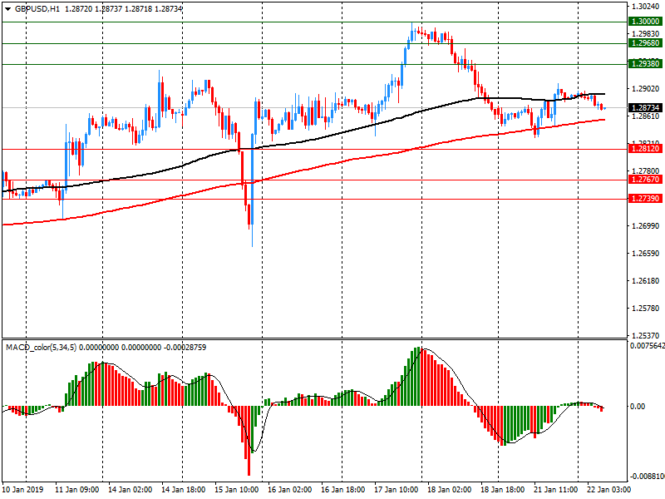The image size is (665, 499).
Task: Click the 1.30240 price scale value
Action: (x=646, y=7)
